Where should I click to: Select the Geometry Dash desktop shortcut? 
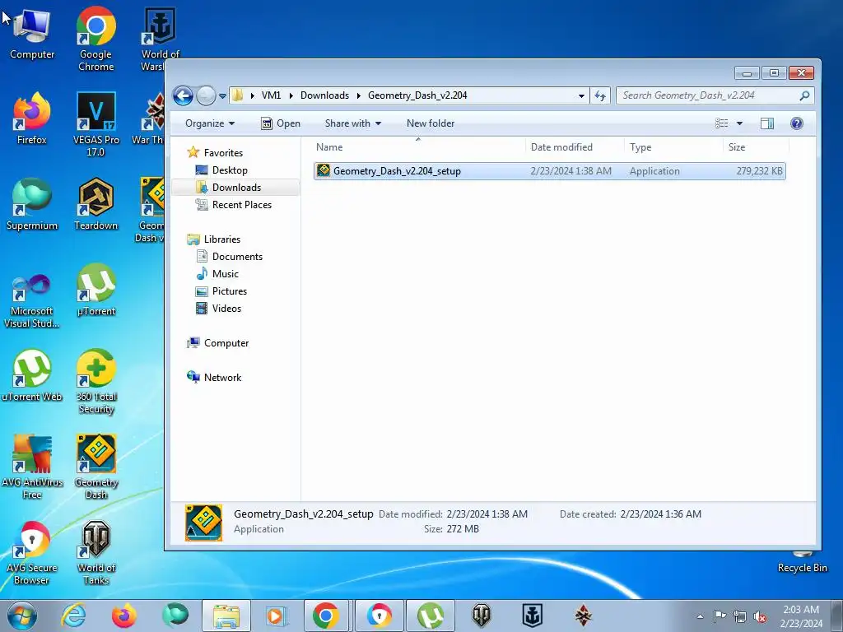click(95, 467)
